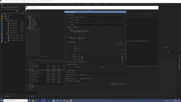This screenshot has width=181, height=102.
Task: Open the Sequence menu in Premiere Pro
Action: (9, 2)
